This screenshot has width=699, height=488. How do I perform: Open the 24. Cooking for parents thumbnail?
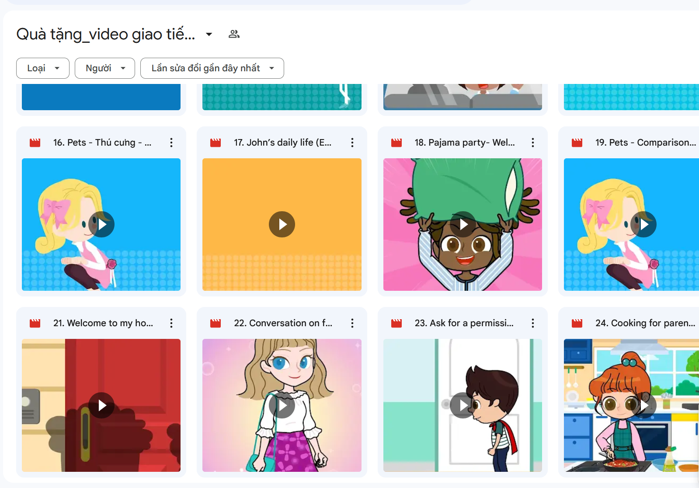click(631, 405)
